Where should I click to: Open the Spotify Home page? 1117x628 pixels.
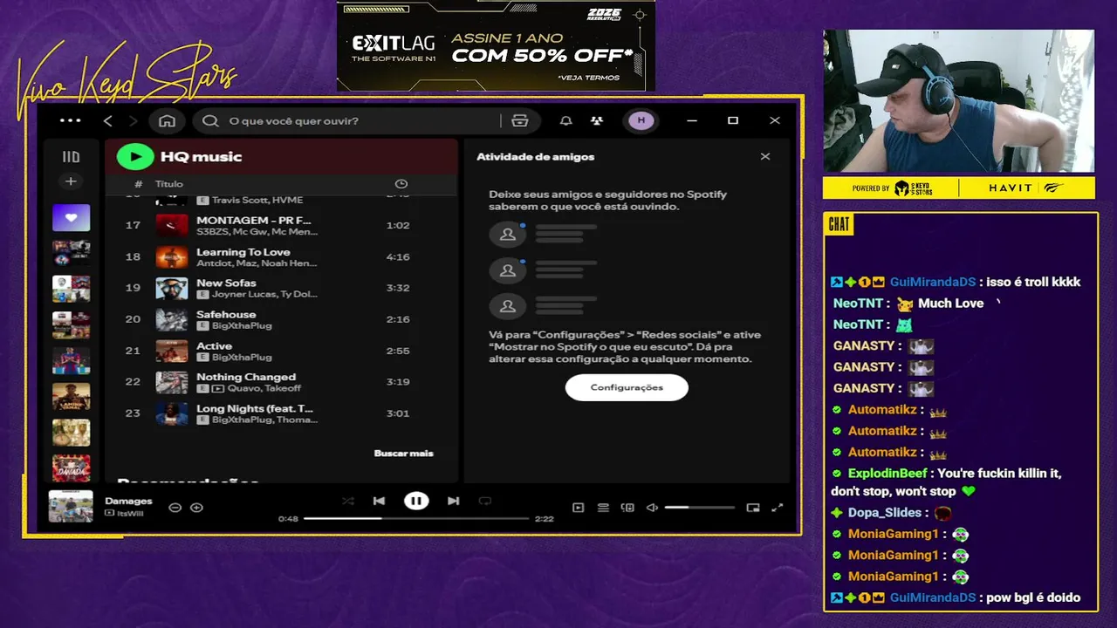click(x=167, y=120)
